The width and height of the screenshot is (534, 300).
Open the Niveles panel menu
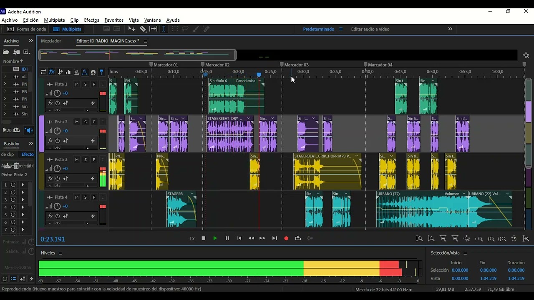(60, 253)
